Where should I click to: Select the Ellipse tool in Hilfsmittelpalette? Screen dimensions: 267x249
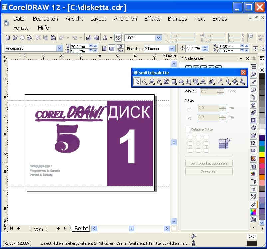[x=181, y=82]
